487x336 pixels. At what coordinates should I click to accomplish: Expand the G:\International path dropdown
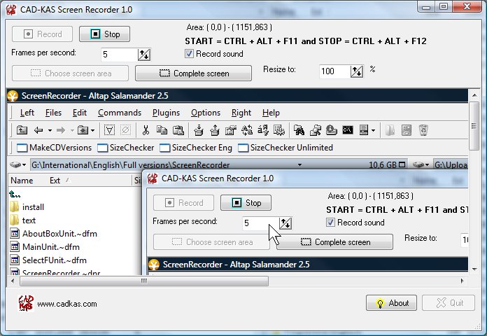click(299, 165)
